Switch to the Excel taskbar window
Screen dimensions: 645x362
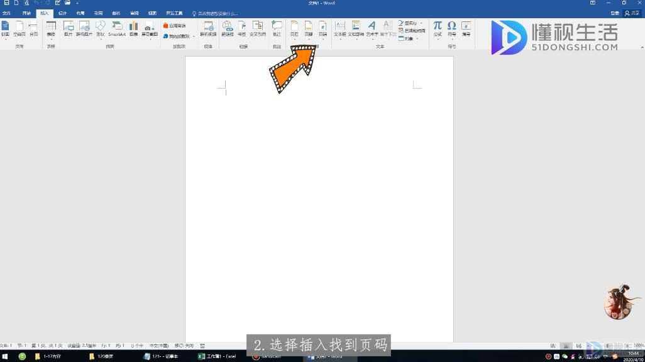[x=217, y=356]
